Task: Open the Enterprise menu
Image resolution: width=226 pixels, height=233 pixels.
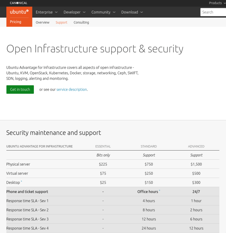Action: tap(46, 12)
